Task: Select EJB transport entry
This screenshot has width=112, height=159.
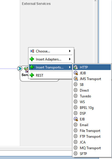Action: (92, 119)
